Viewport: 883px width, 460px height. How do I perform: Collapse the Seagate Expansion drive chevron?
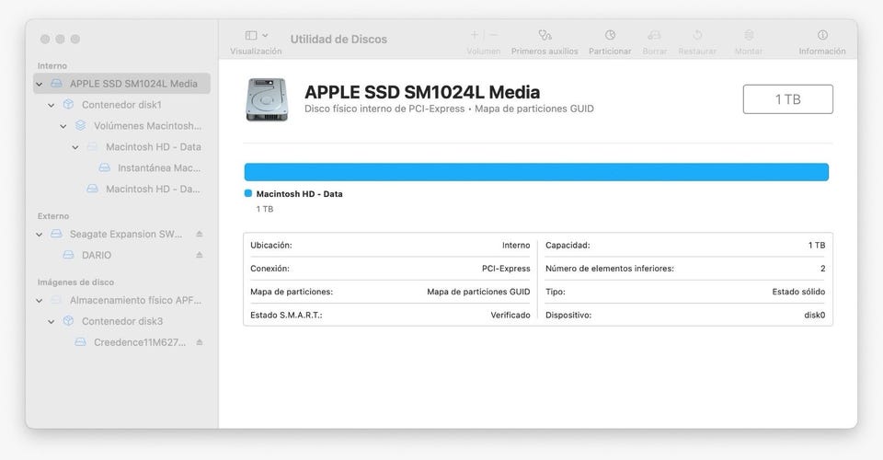click(x=40, y=235)
